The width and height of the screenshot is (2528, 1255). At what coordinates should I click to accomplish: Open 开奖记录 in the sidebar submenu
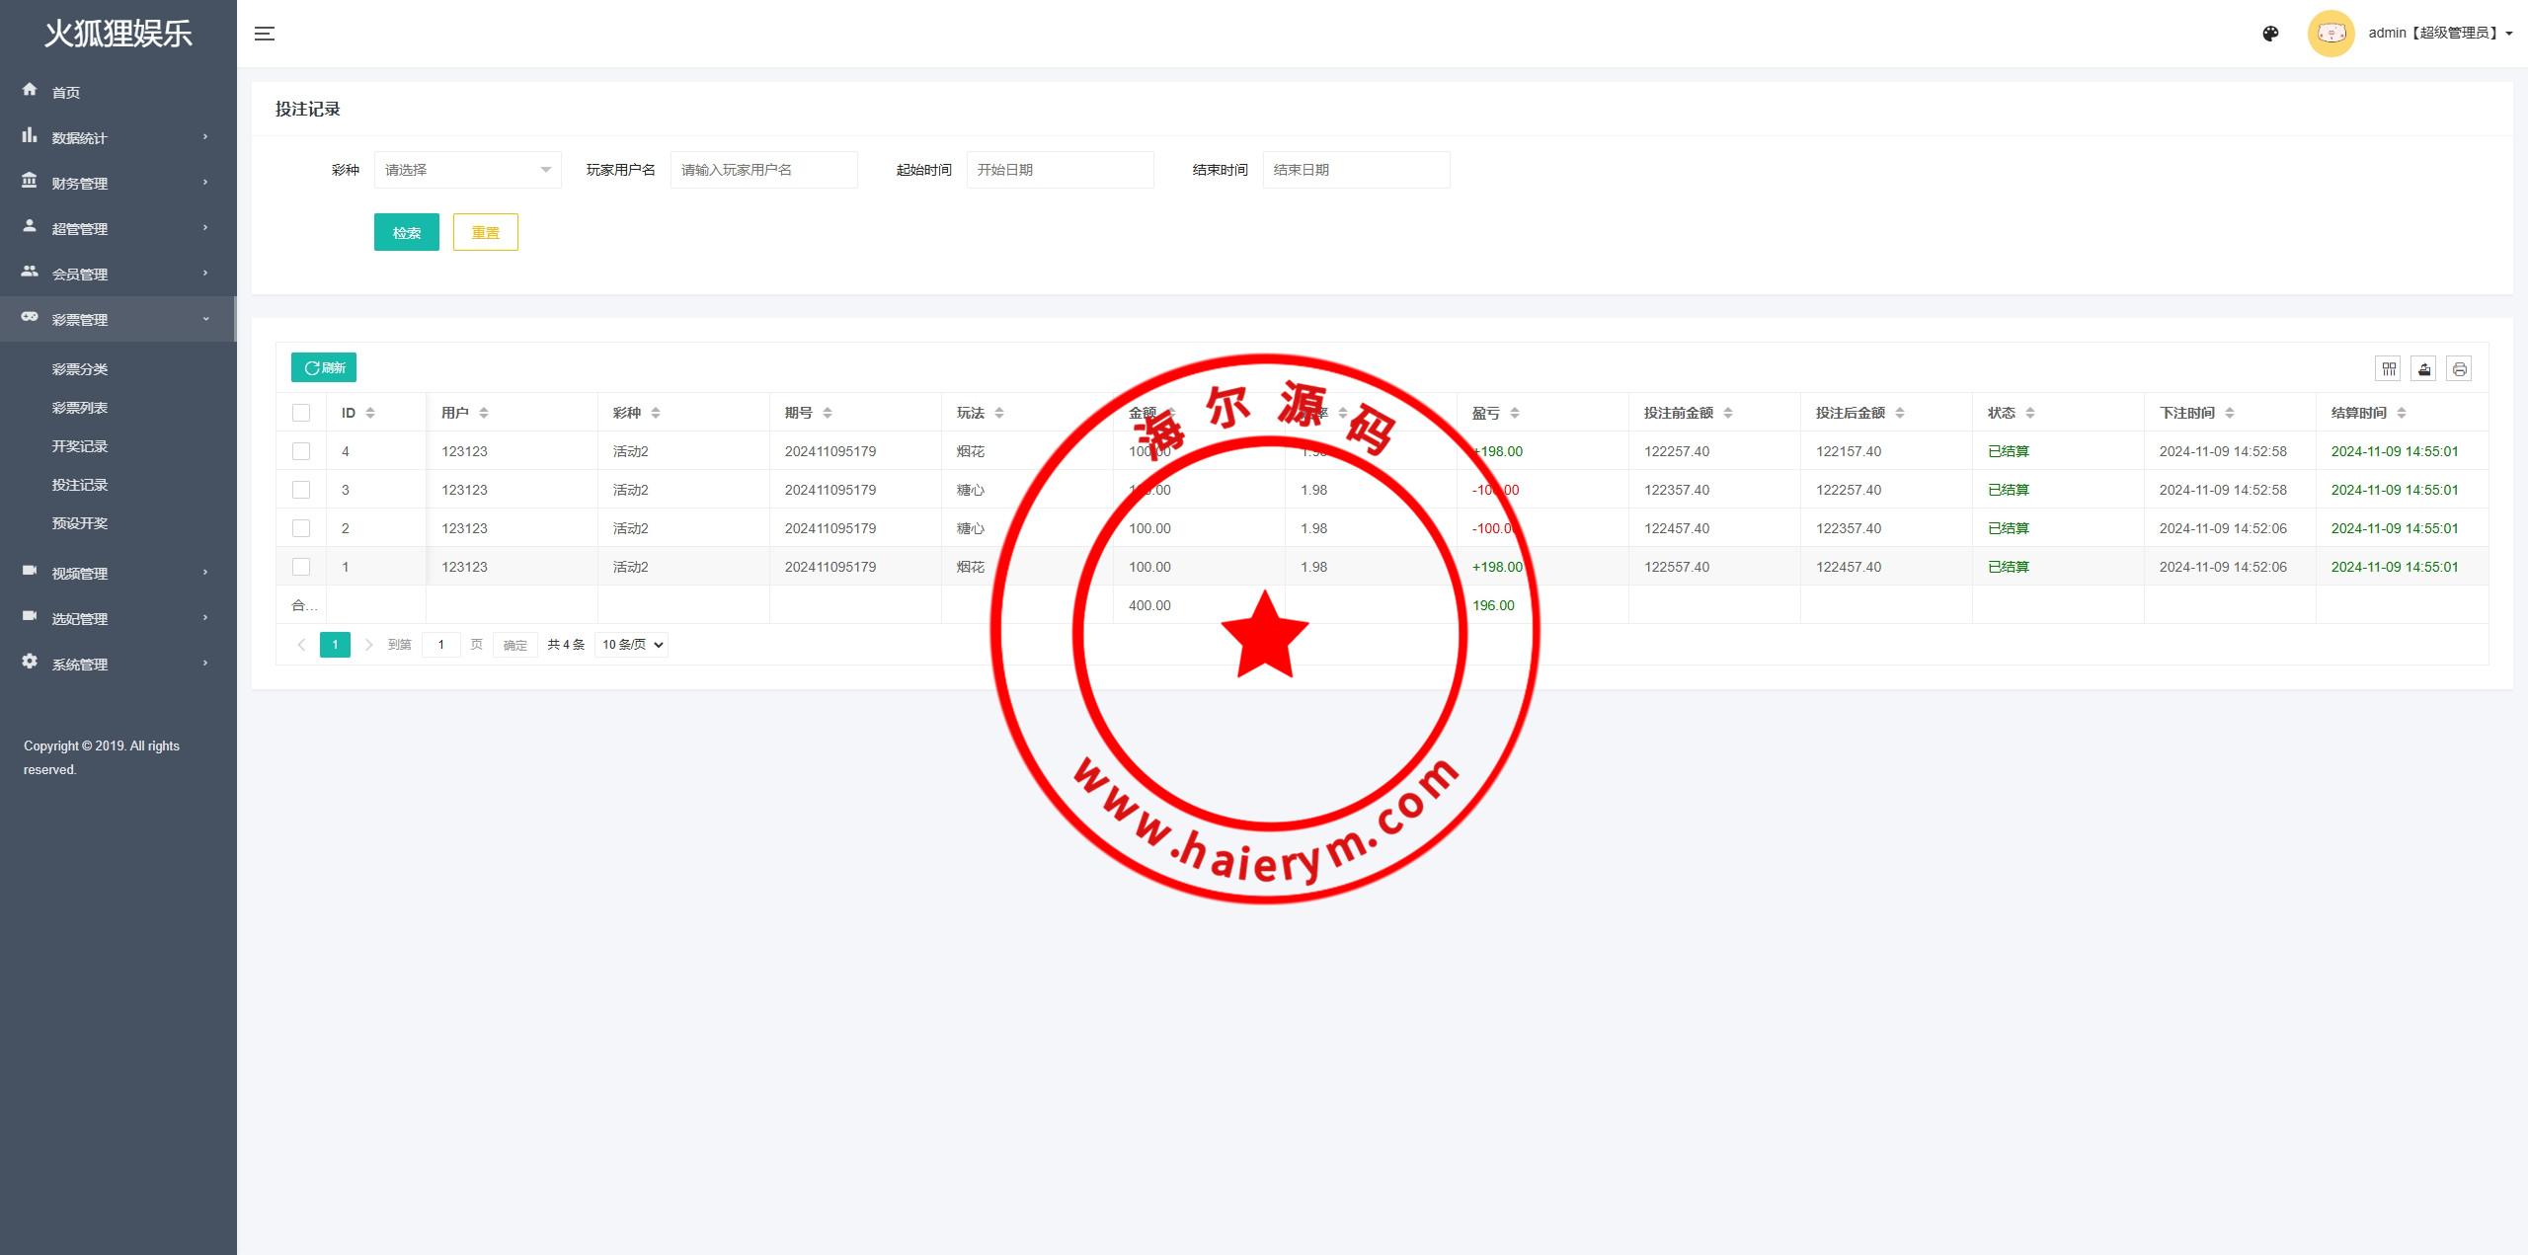(80, 446)
